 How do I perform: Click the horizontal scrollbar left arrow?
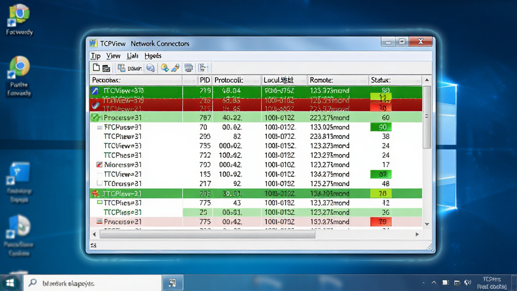pos(94,234)
